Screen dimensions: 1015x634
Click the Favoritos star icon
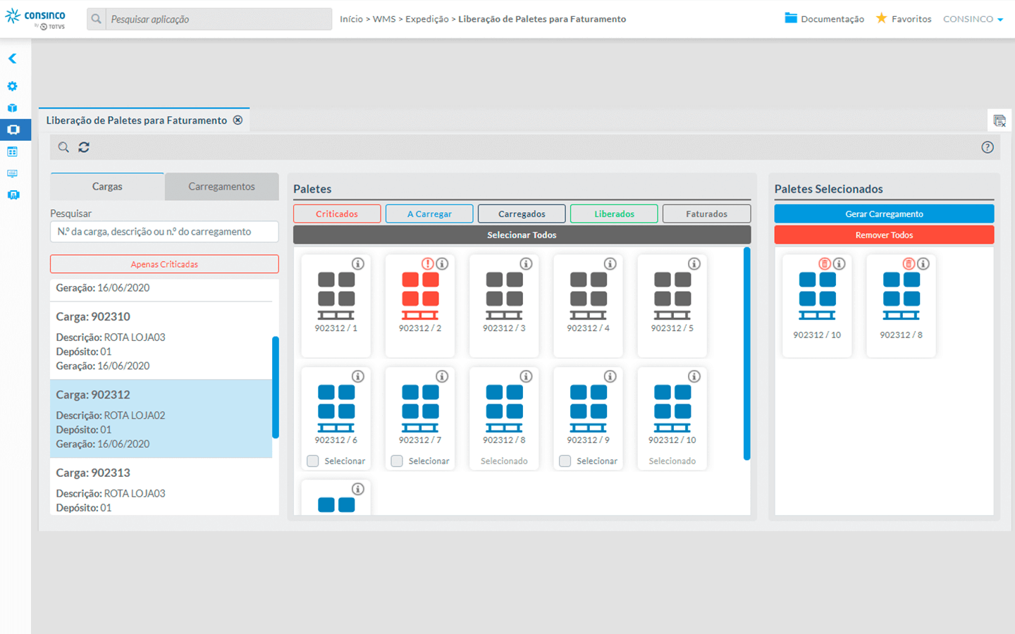click(x=881, y=18)
